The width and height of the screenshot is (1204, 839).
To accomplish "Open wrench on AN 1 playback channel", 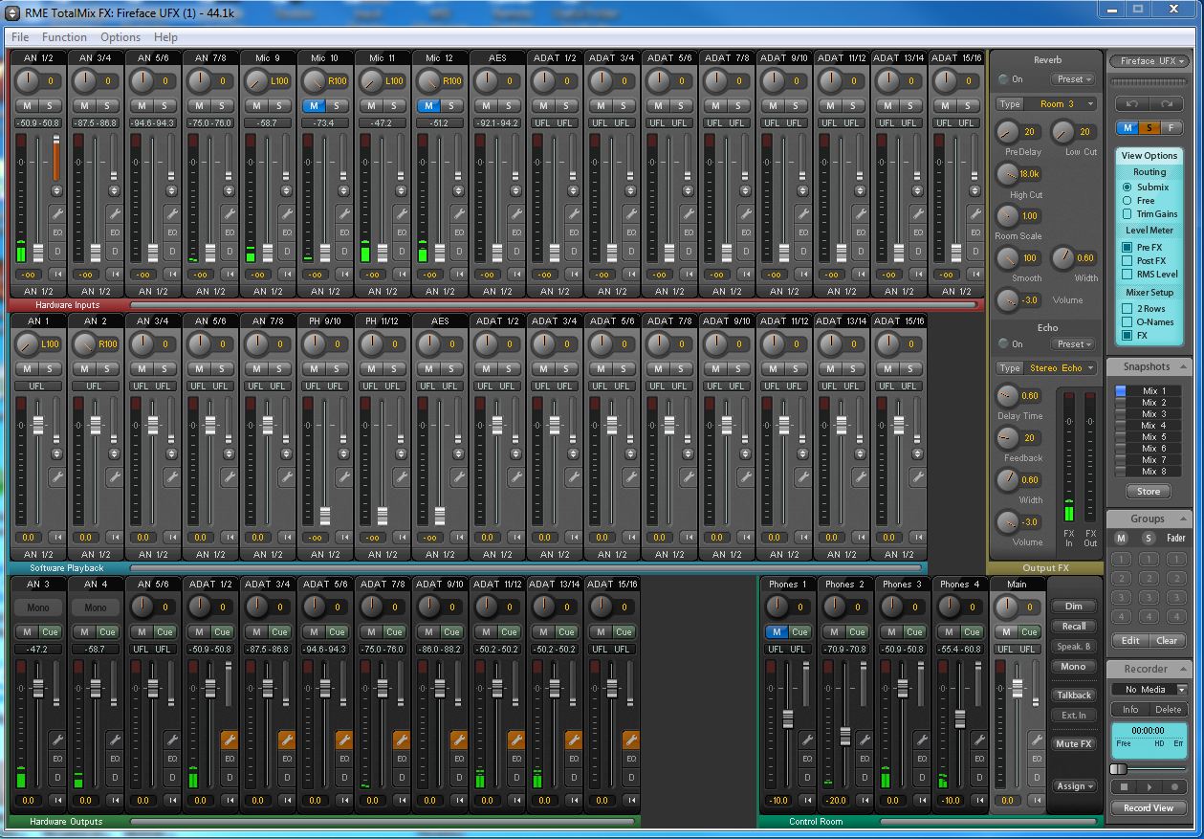I will (56, 475).
